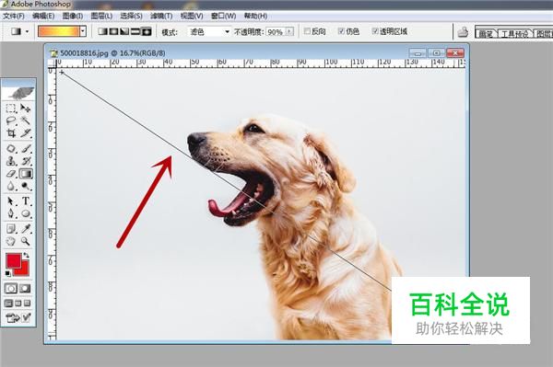The width and height of the screenshot is (553, 367).
Task: Switch to the 画笔 palette tab
Action: click(486, 34)
